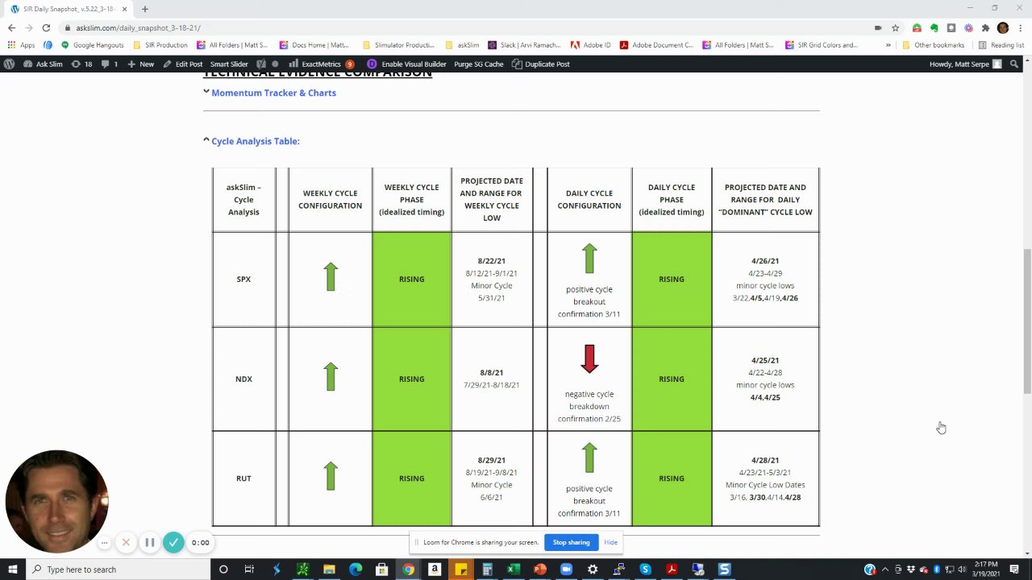Open Extensions puzzle icon

[985, 27]
